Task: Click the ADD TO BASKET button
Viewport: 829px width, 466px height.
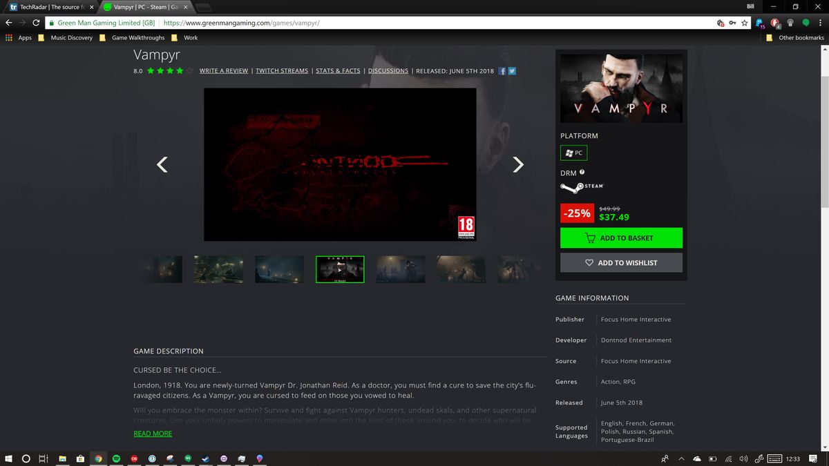Action: (620, 237)
